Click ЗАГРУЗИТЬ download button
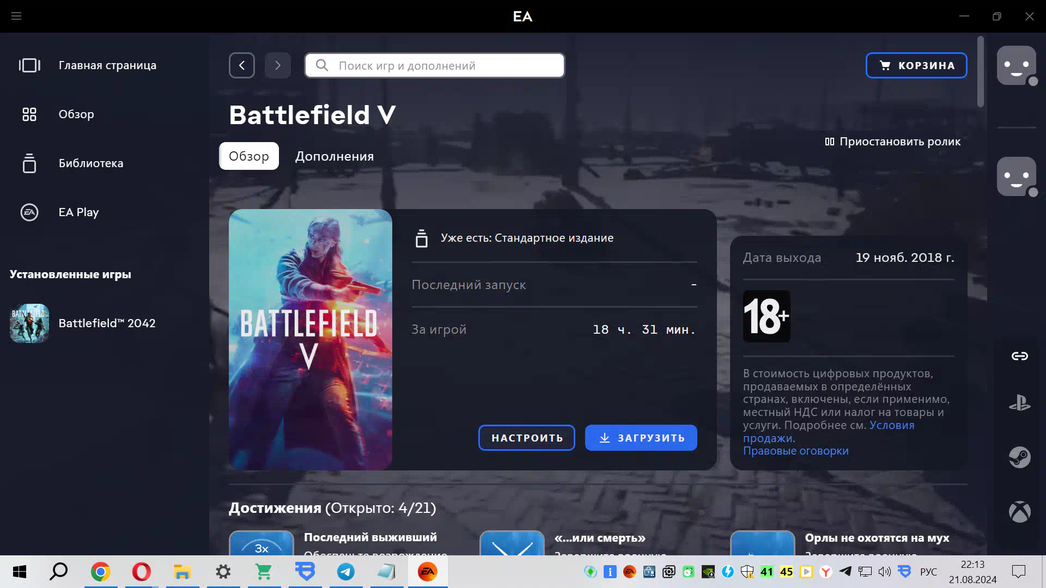Screen dimensions: 1046x588 click(641, 438)
